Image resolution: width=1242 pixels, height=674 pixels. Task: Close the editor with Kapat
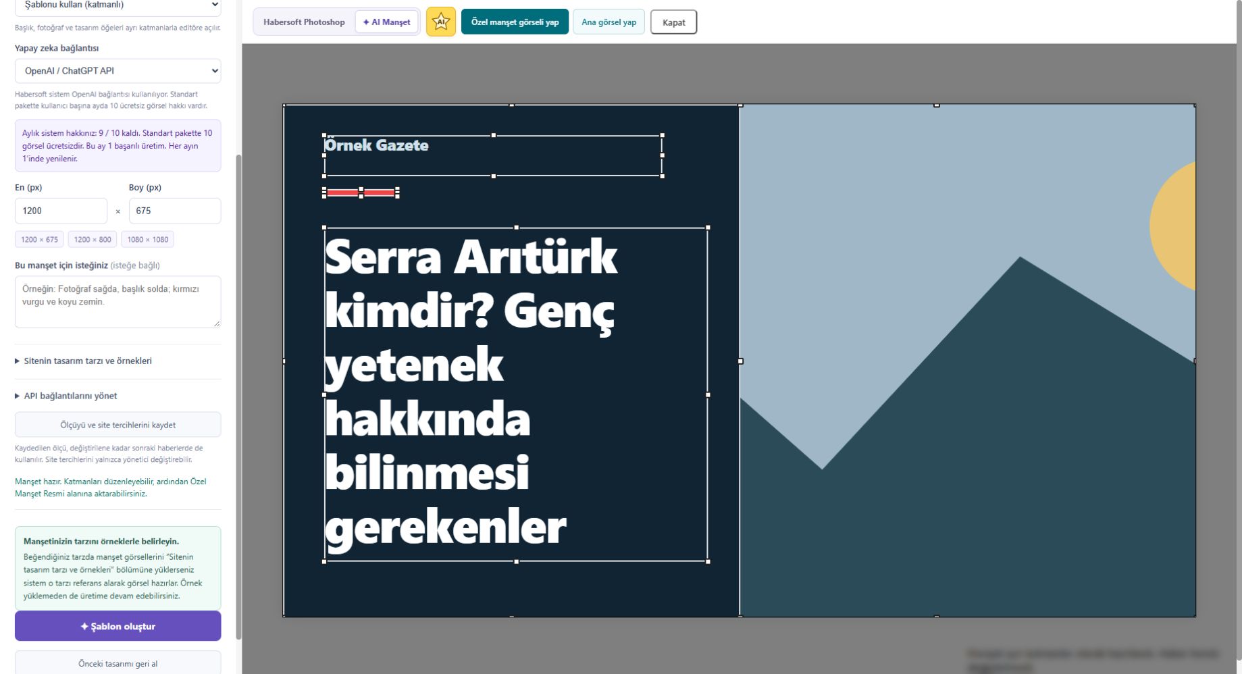pyautogui.click(x=673, y=22)
